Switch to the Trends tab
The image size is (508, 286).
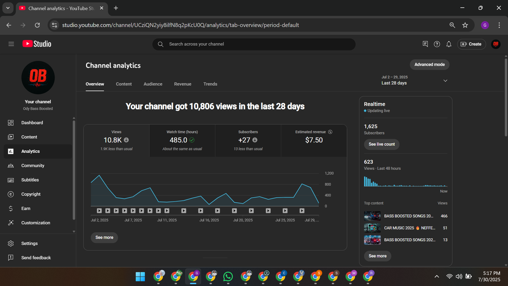click(210, 84)
